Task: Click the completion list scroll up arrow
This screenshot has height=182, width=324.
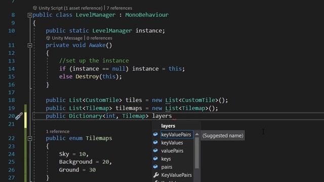Action: pyautogui.click(x=197, y=134)
